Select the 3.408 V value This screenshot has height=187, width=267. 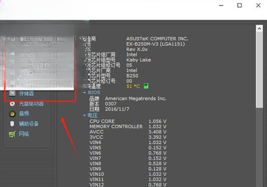pos(157,132)
